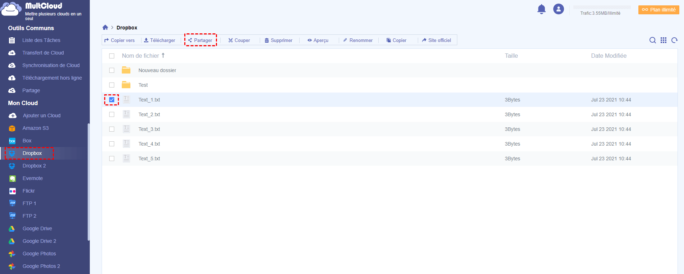Viewport: 684px width, 274px height.
Task: Click the Synchronisation de Cloud icon
Action: [x=12, y=65]
